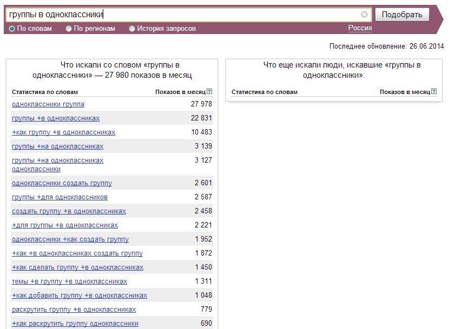
Task: Open 'одноклассники +как создать группу' link
Action: (x=70, y=239)
